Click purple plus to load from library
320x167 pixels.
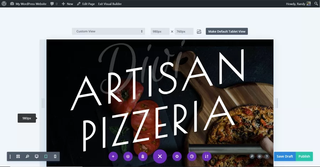coord(113,156)
